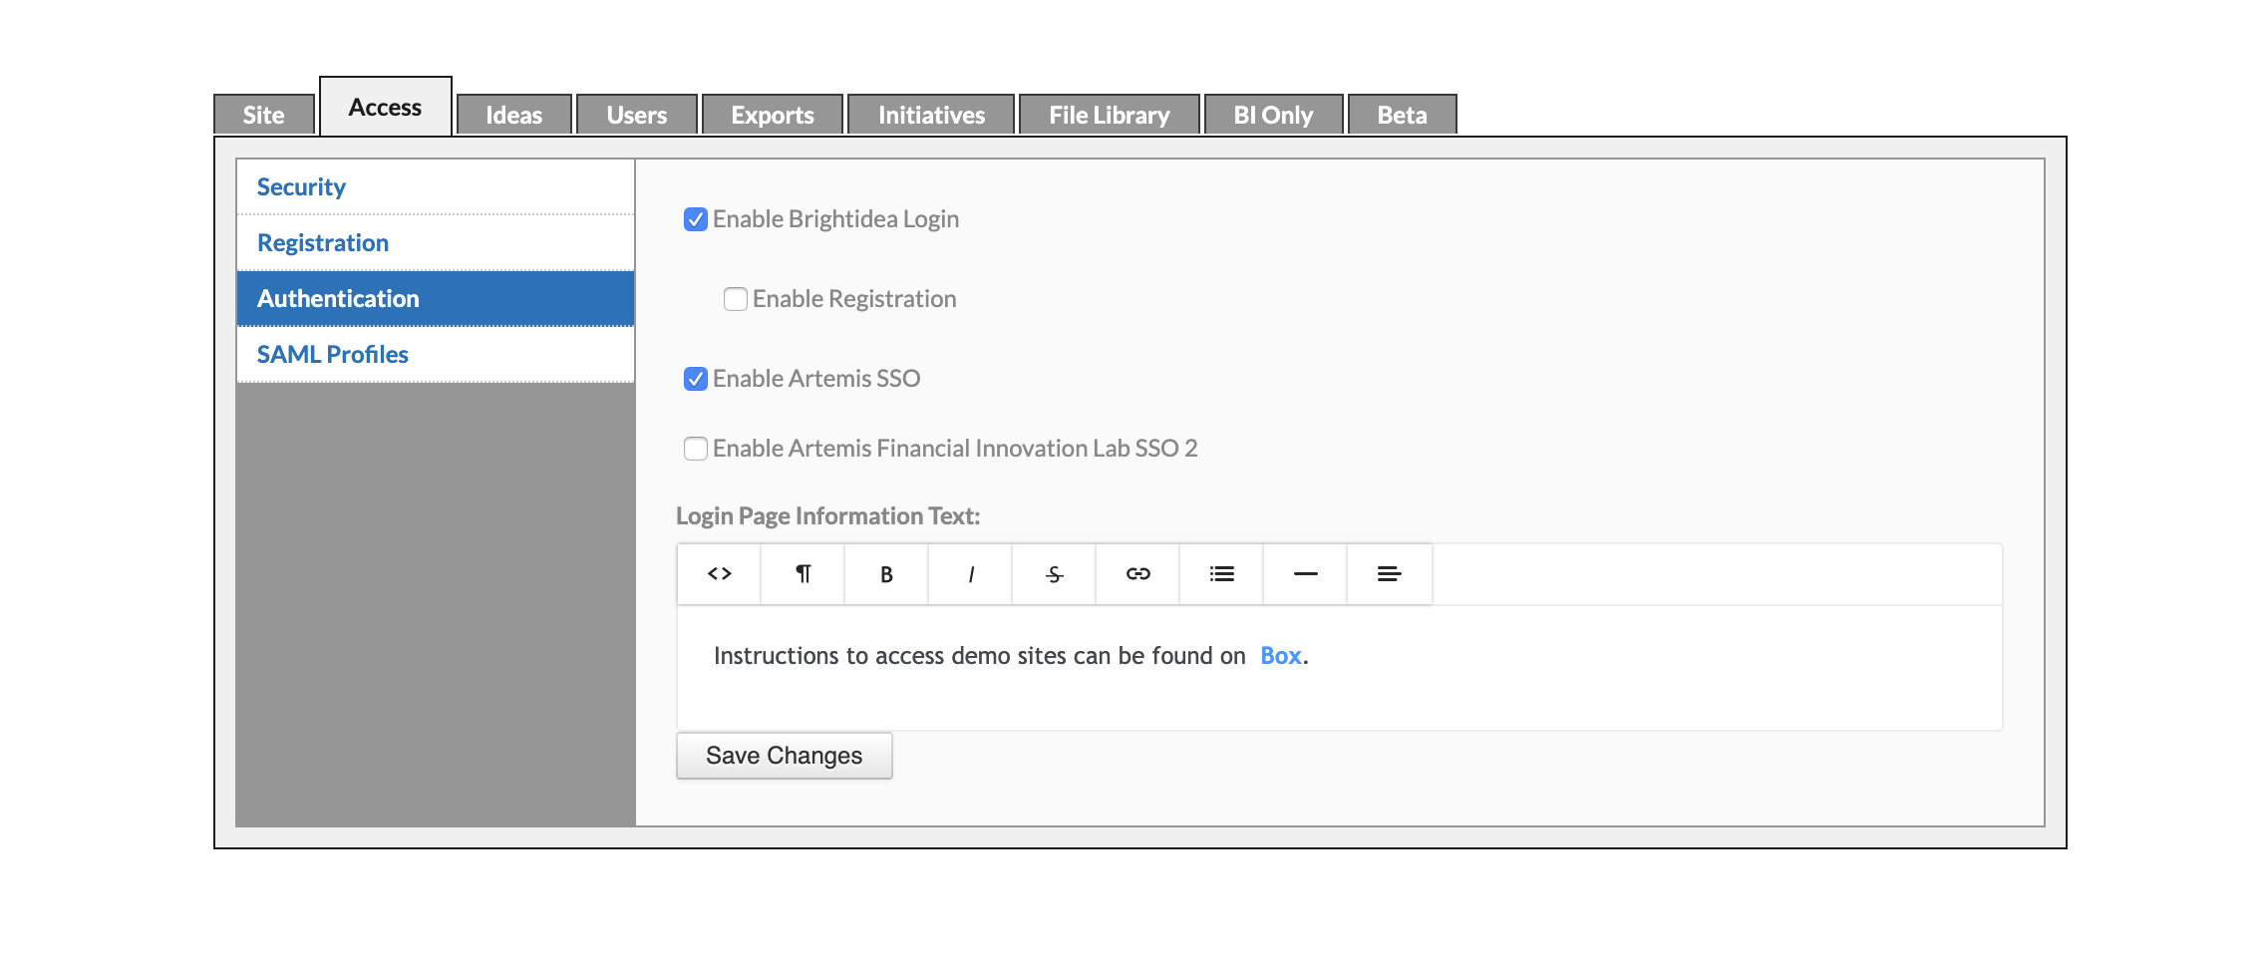The width and height of the screenshot is (2265, 975).
Task: Uncheck Enable Brightidea Login
Action: point(696,219)
